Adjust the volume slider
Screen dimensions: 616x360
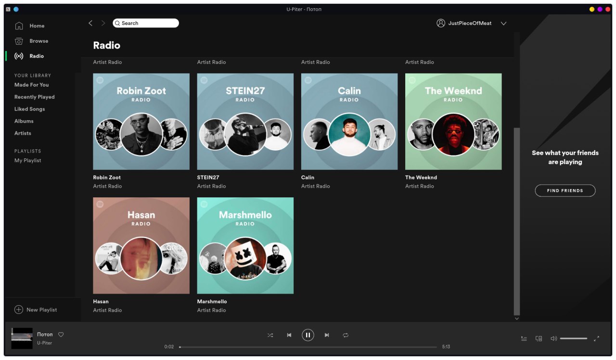[x=574, y=339]
